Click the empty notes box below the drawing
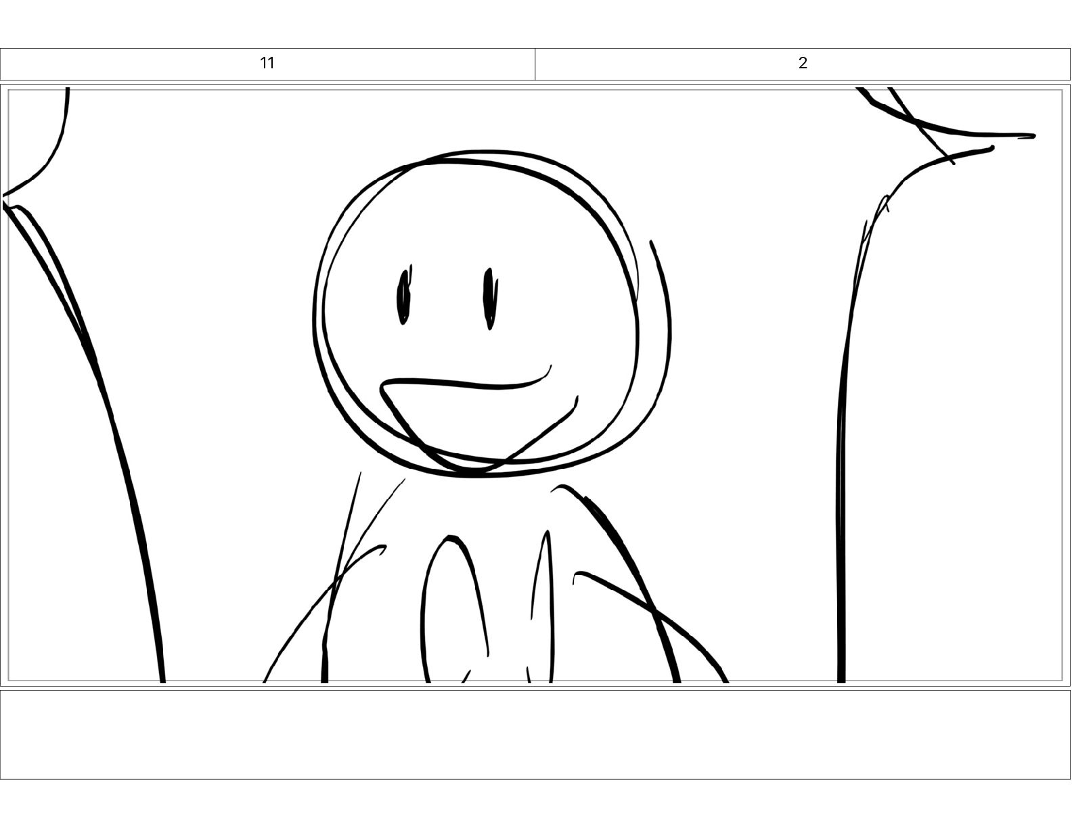The image size is (1072, 828). 535,735
